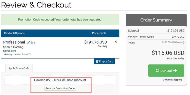Click the Professional product name
Viewport: 190px width, 95px height.
tap(14, 42)
